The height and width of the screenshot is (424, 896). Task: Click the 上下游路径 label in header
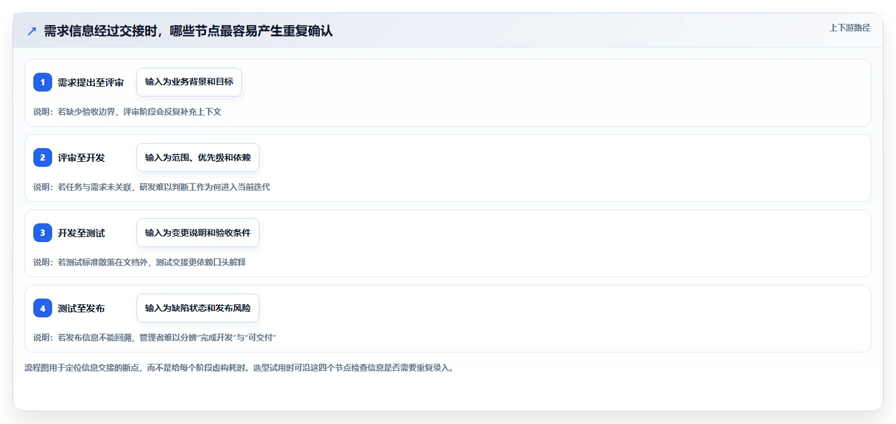pos(850,28)
